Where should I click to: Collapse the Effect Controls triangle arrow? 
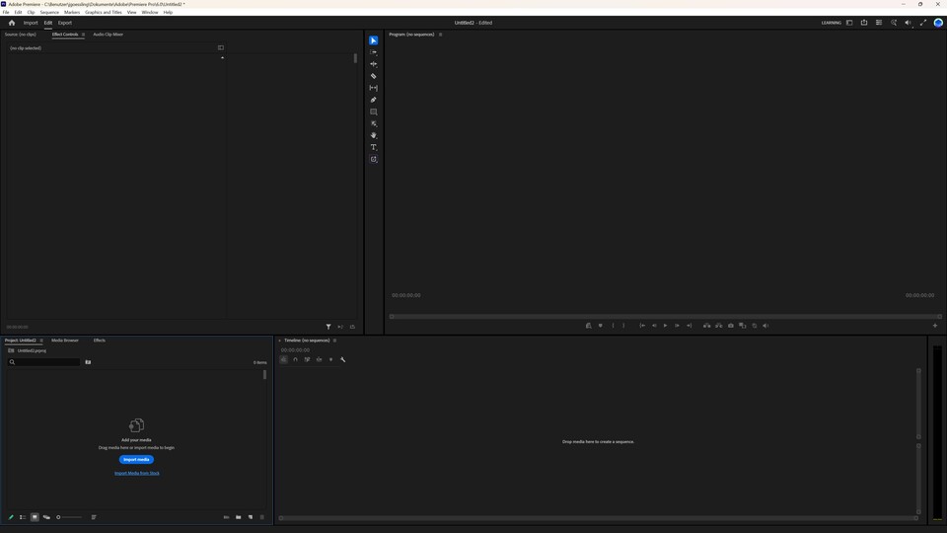point(222,57)
